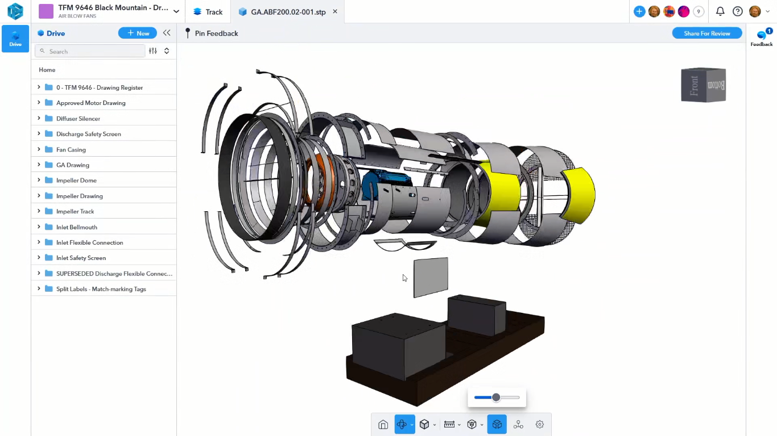The image size is (777, 436).
Task: Select the Split Labels - Match-marking Tags folder
Action: pyautogui.click(x=104, y=289)
